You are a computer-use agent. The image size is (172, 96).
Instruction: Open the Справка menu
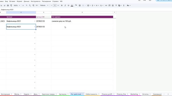[55, 1]
